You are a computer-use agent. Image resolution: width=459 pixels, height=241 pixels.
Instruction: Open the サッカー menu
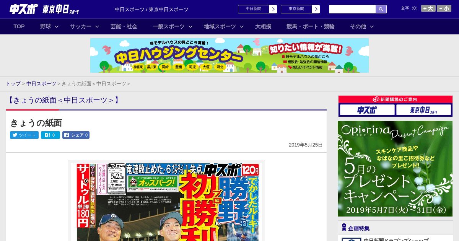[x=81, y=26]
